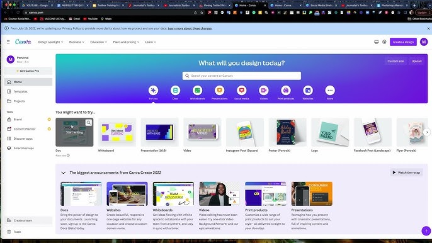Viewport: 432px width, 243px height.
Task: Follow the Learn more about these changes link
Action: tap(190, 28)
